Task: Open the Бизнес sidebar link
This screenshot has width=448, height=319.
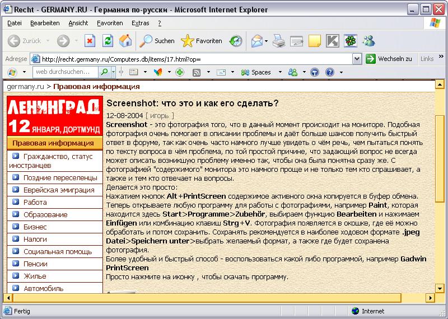Action: (x=35, y=227)
